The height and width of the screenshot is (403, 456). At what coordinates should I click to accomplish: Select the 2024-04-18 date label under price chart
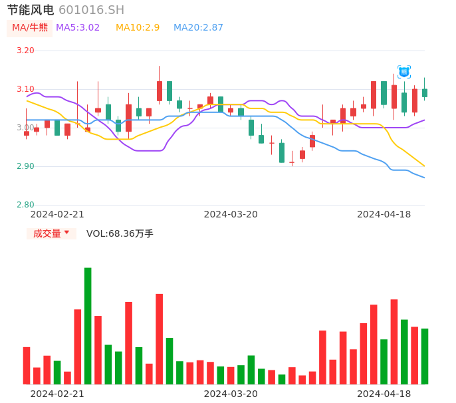point(384,214)
